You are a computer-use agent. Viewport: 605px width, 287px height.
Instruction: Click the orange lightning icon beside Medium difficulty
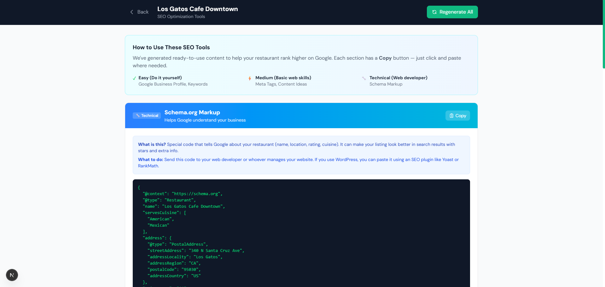250,78
